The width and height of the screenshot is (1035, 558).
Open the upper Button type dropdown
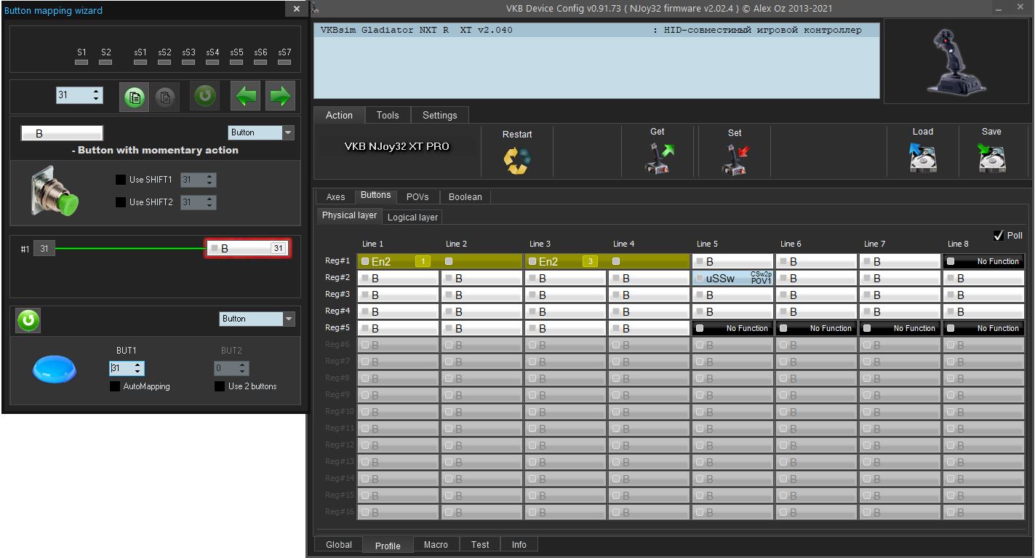pyautogui.click(x=289, y=133)
